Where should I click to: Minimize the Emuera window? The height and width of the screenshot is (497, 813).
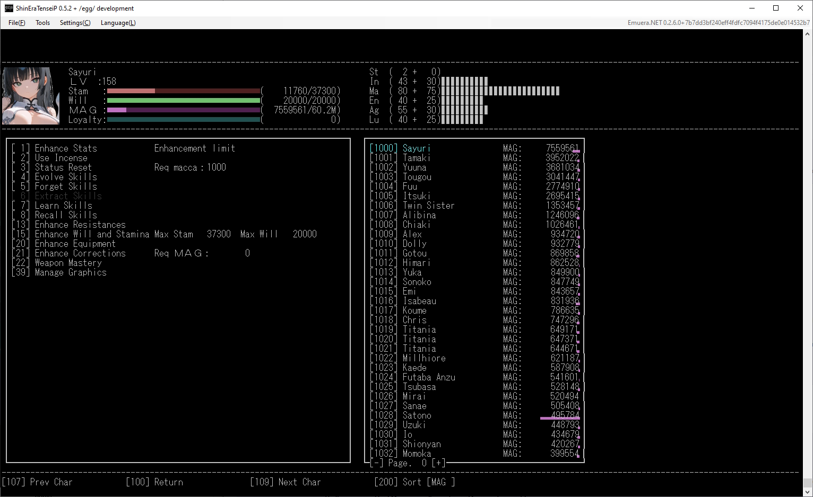[x=752, y=8]
